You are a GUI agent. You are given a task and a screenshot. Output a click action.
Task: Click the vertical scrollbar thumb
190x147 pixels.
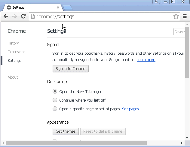click(x=187, y=52)
